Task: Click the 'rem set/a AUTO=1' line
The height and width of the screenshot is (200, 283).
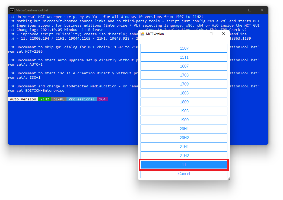Action: tap(26, 65)
